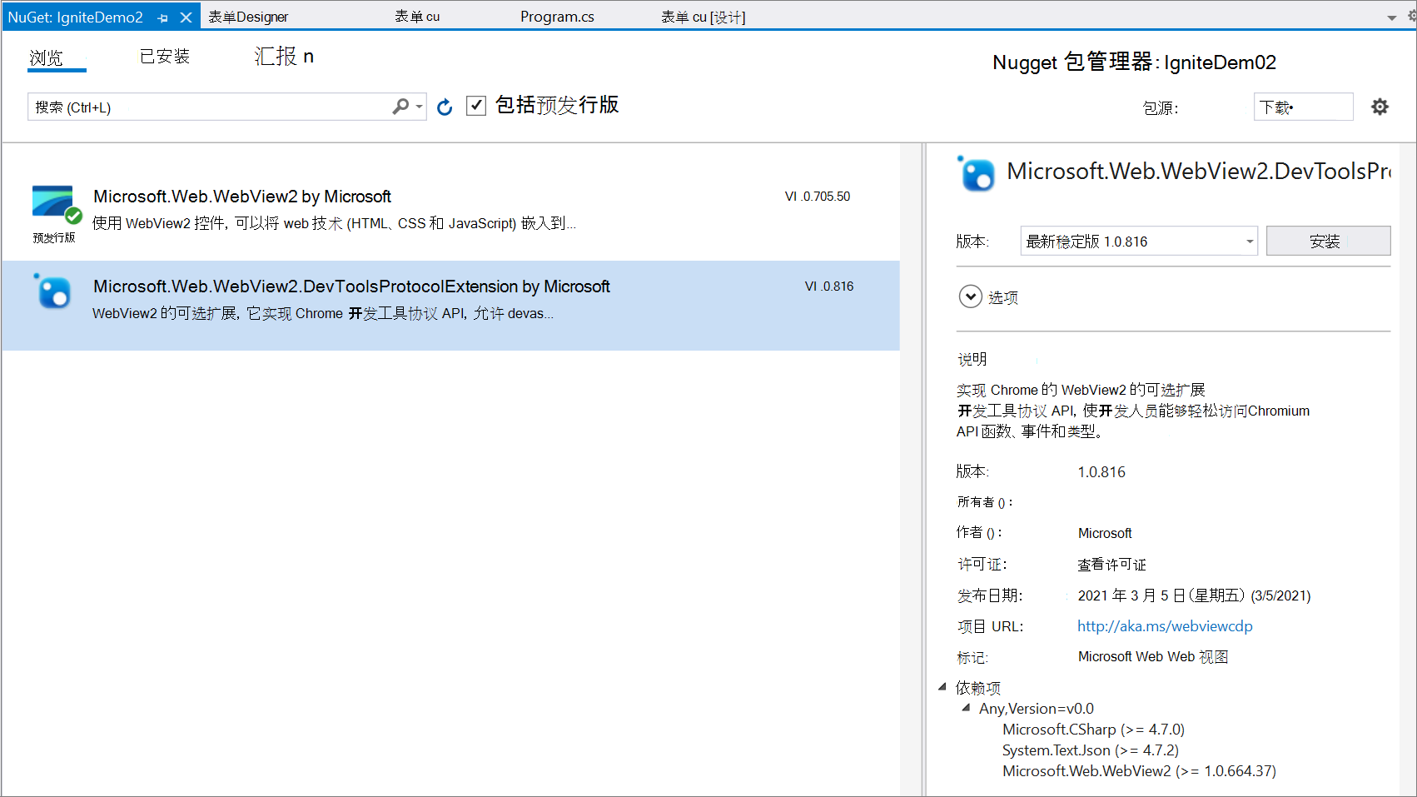The height and width of the screenshot is (797, 1417).
Task: Click the search magnifier icon
Action: [400, 107]
